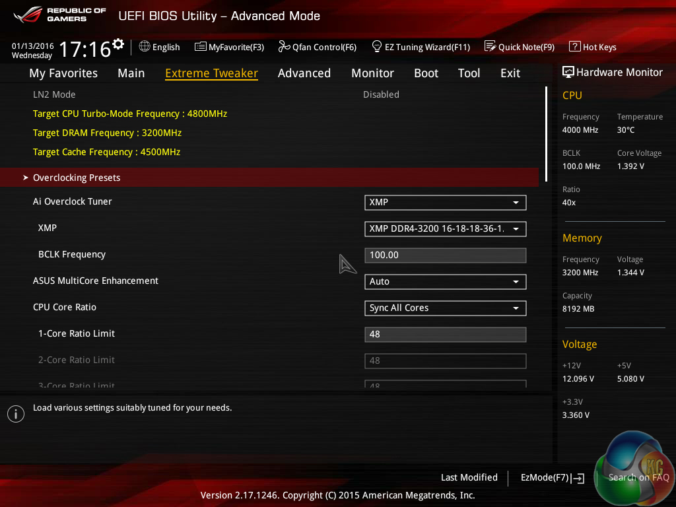Show the Hot Keys list
The width and height of the screenshot is (676, 507).
[593, 47]
